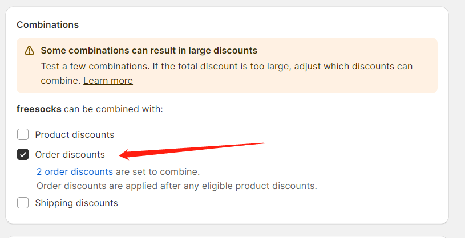Click the "can be combined with:" text
This screenshot has height=238, width=465.
[x=114, y=109]
